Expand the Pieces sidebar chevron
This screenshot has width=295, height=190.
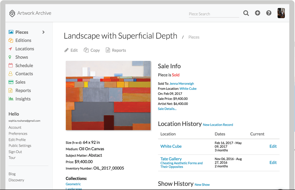(43, 32)
